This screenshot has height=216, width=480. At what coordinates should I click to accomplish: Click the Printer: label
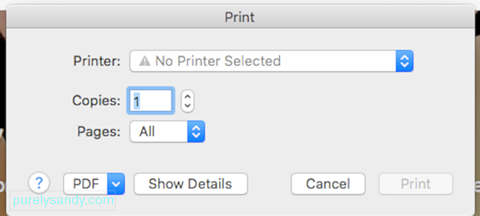97,61
